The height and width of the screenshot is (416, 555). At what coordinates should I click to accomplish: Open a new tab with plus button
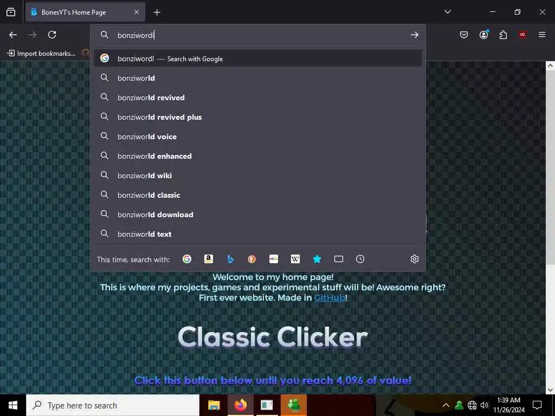pos(157,12)
